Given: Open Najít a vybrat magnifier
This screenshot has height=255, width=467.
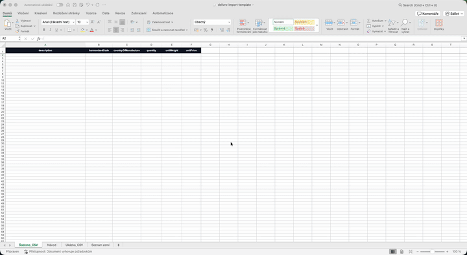Looking at the screenshot, I should (x=405, y=26).
